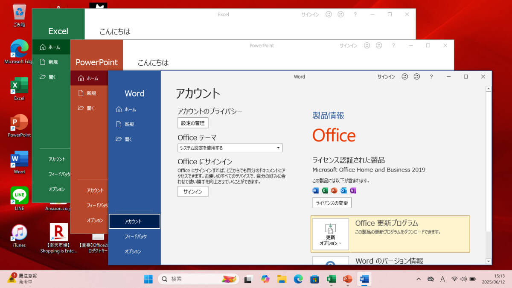Select アカウント in the Word sidebar
The width and height of the screenshot is (512, 288).
[134, 221]
